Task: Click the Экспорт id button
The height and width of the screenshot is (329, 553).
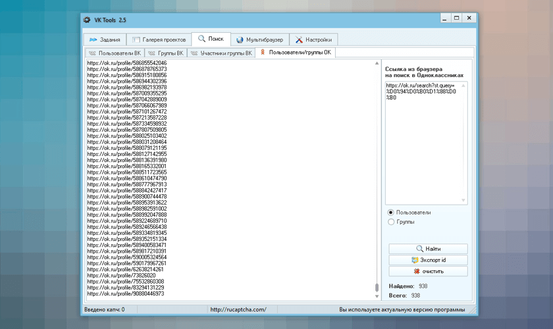Action: click(428, 260)
